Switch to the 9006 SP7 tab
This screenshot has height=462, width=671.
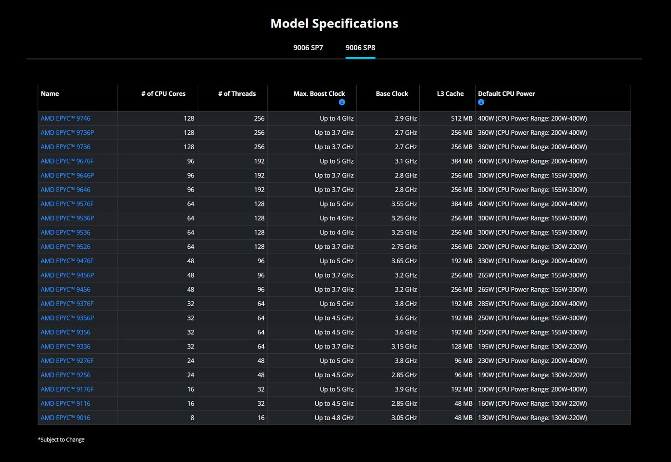(x=308, y=48)
